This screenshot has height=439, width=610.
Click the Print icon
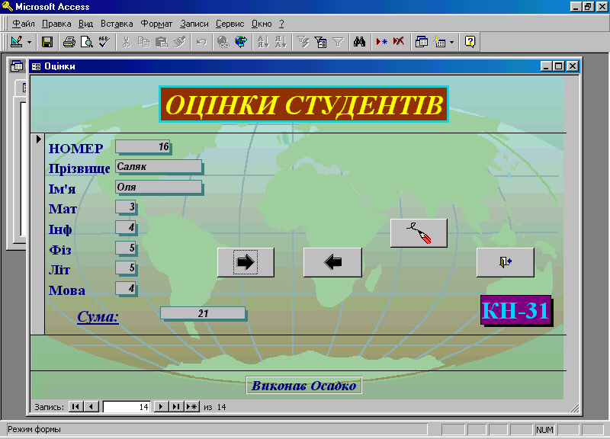coord(69,42)
